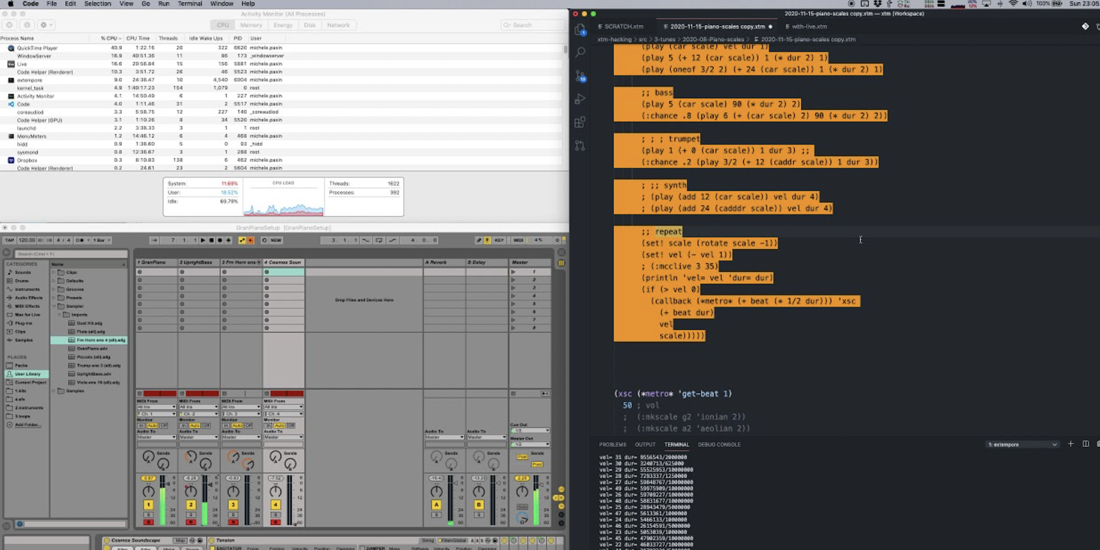Open the Search icon in VS Code activity bar

coord(580,52)
